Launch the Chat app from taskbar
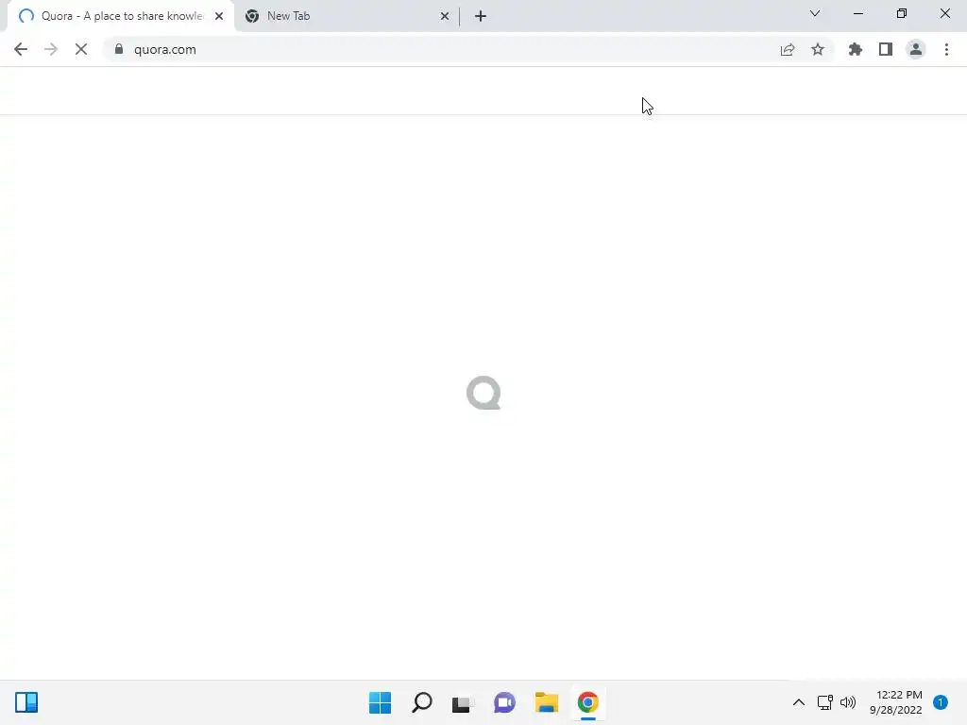Viewport: 967px width, 725px height. coord(504,702)
